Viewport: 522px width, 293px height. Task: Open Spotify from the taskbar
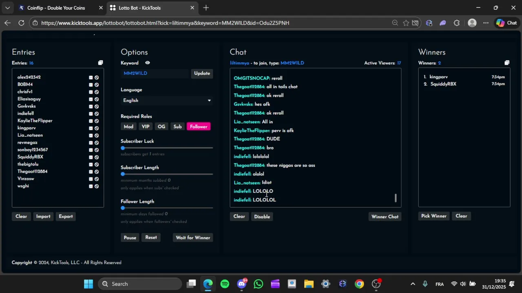click(x=225, y=284)
